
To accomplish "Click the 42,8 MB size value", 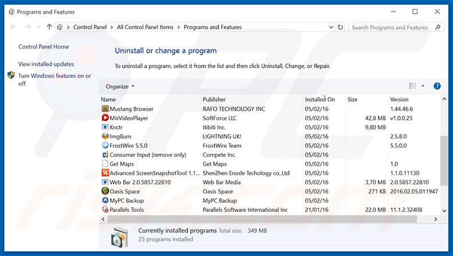I will click(375, 118).
